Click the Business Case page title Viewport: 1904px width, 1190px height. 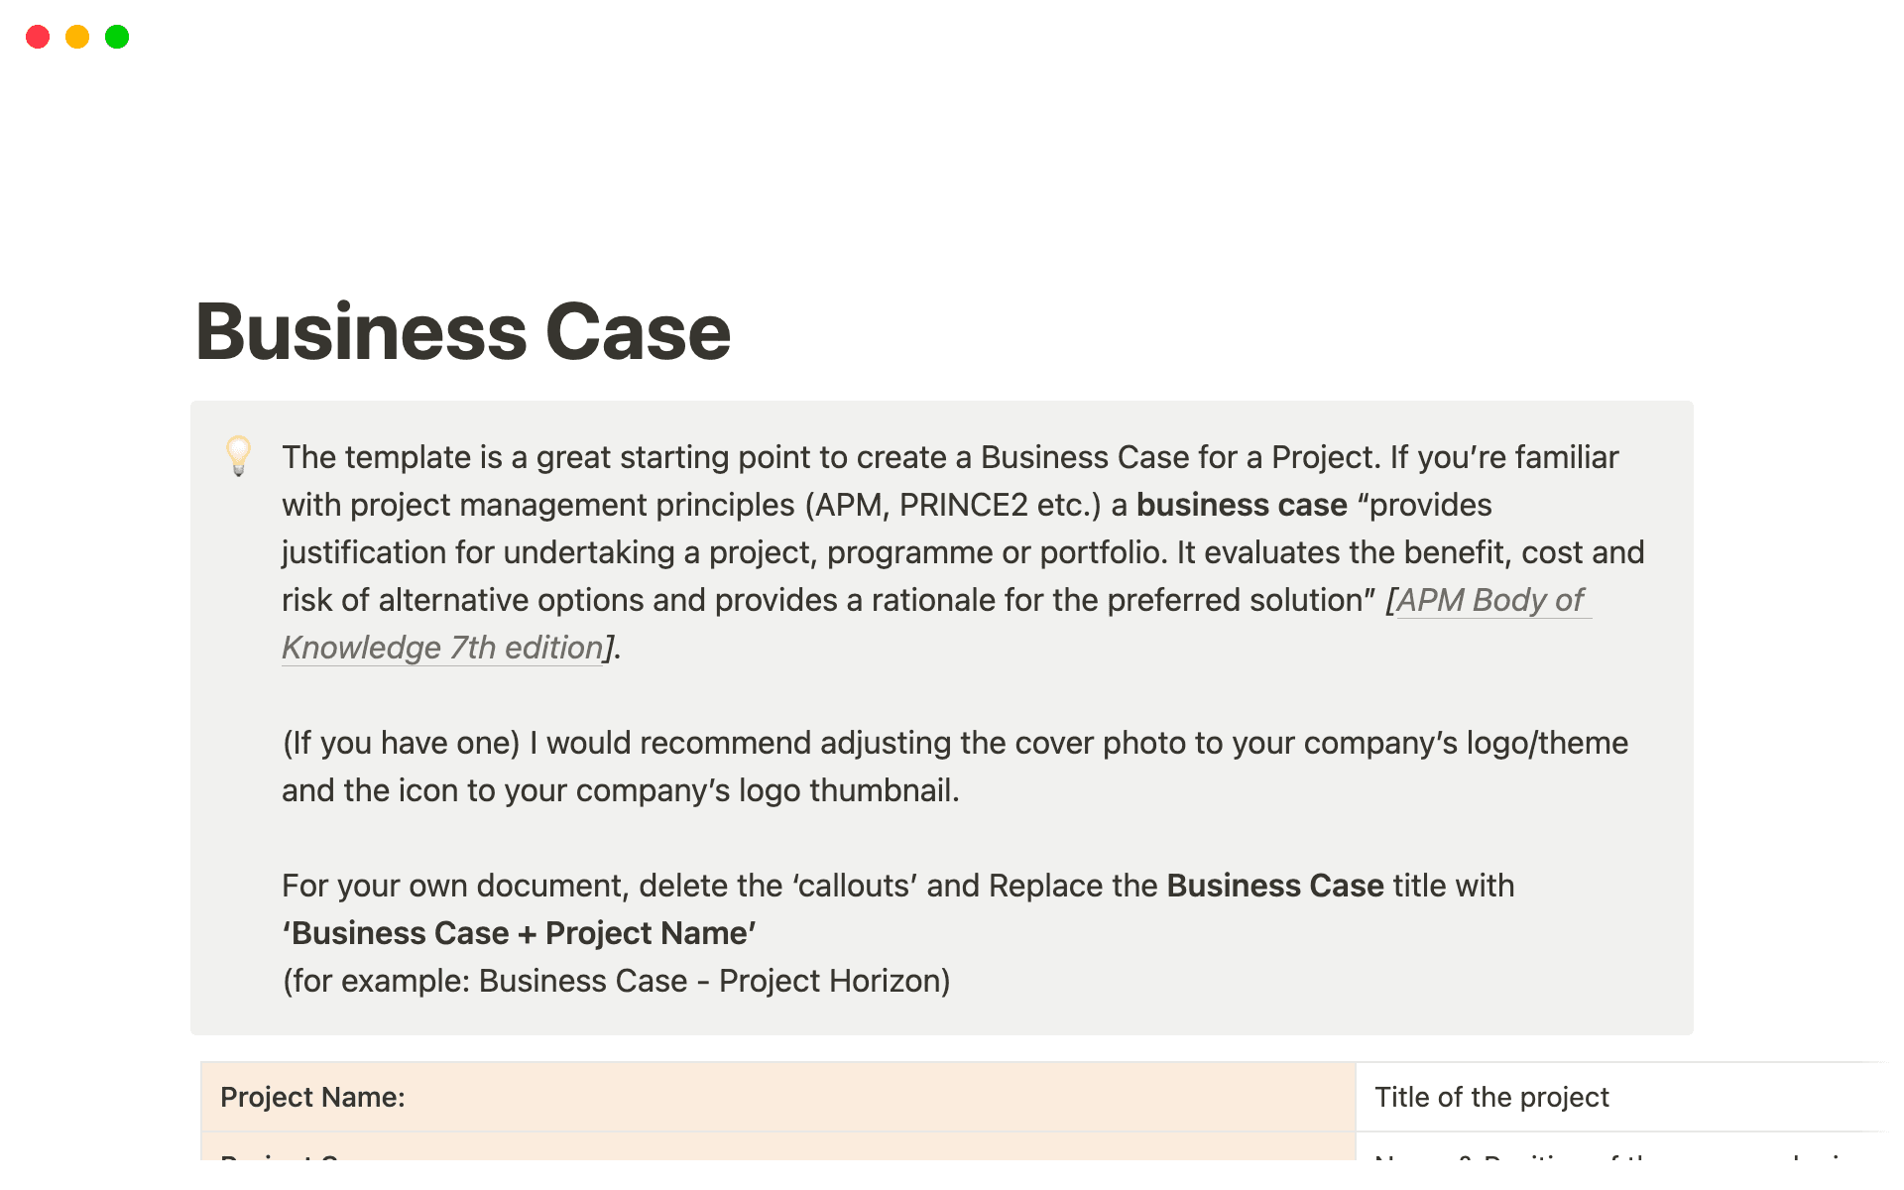462,332
